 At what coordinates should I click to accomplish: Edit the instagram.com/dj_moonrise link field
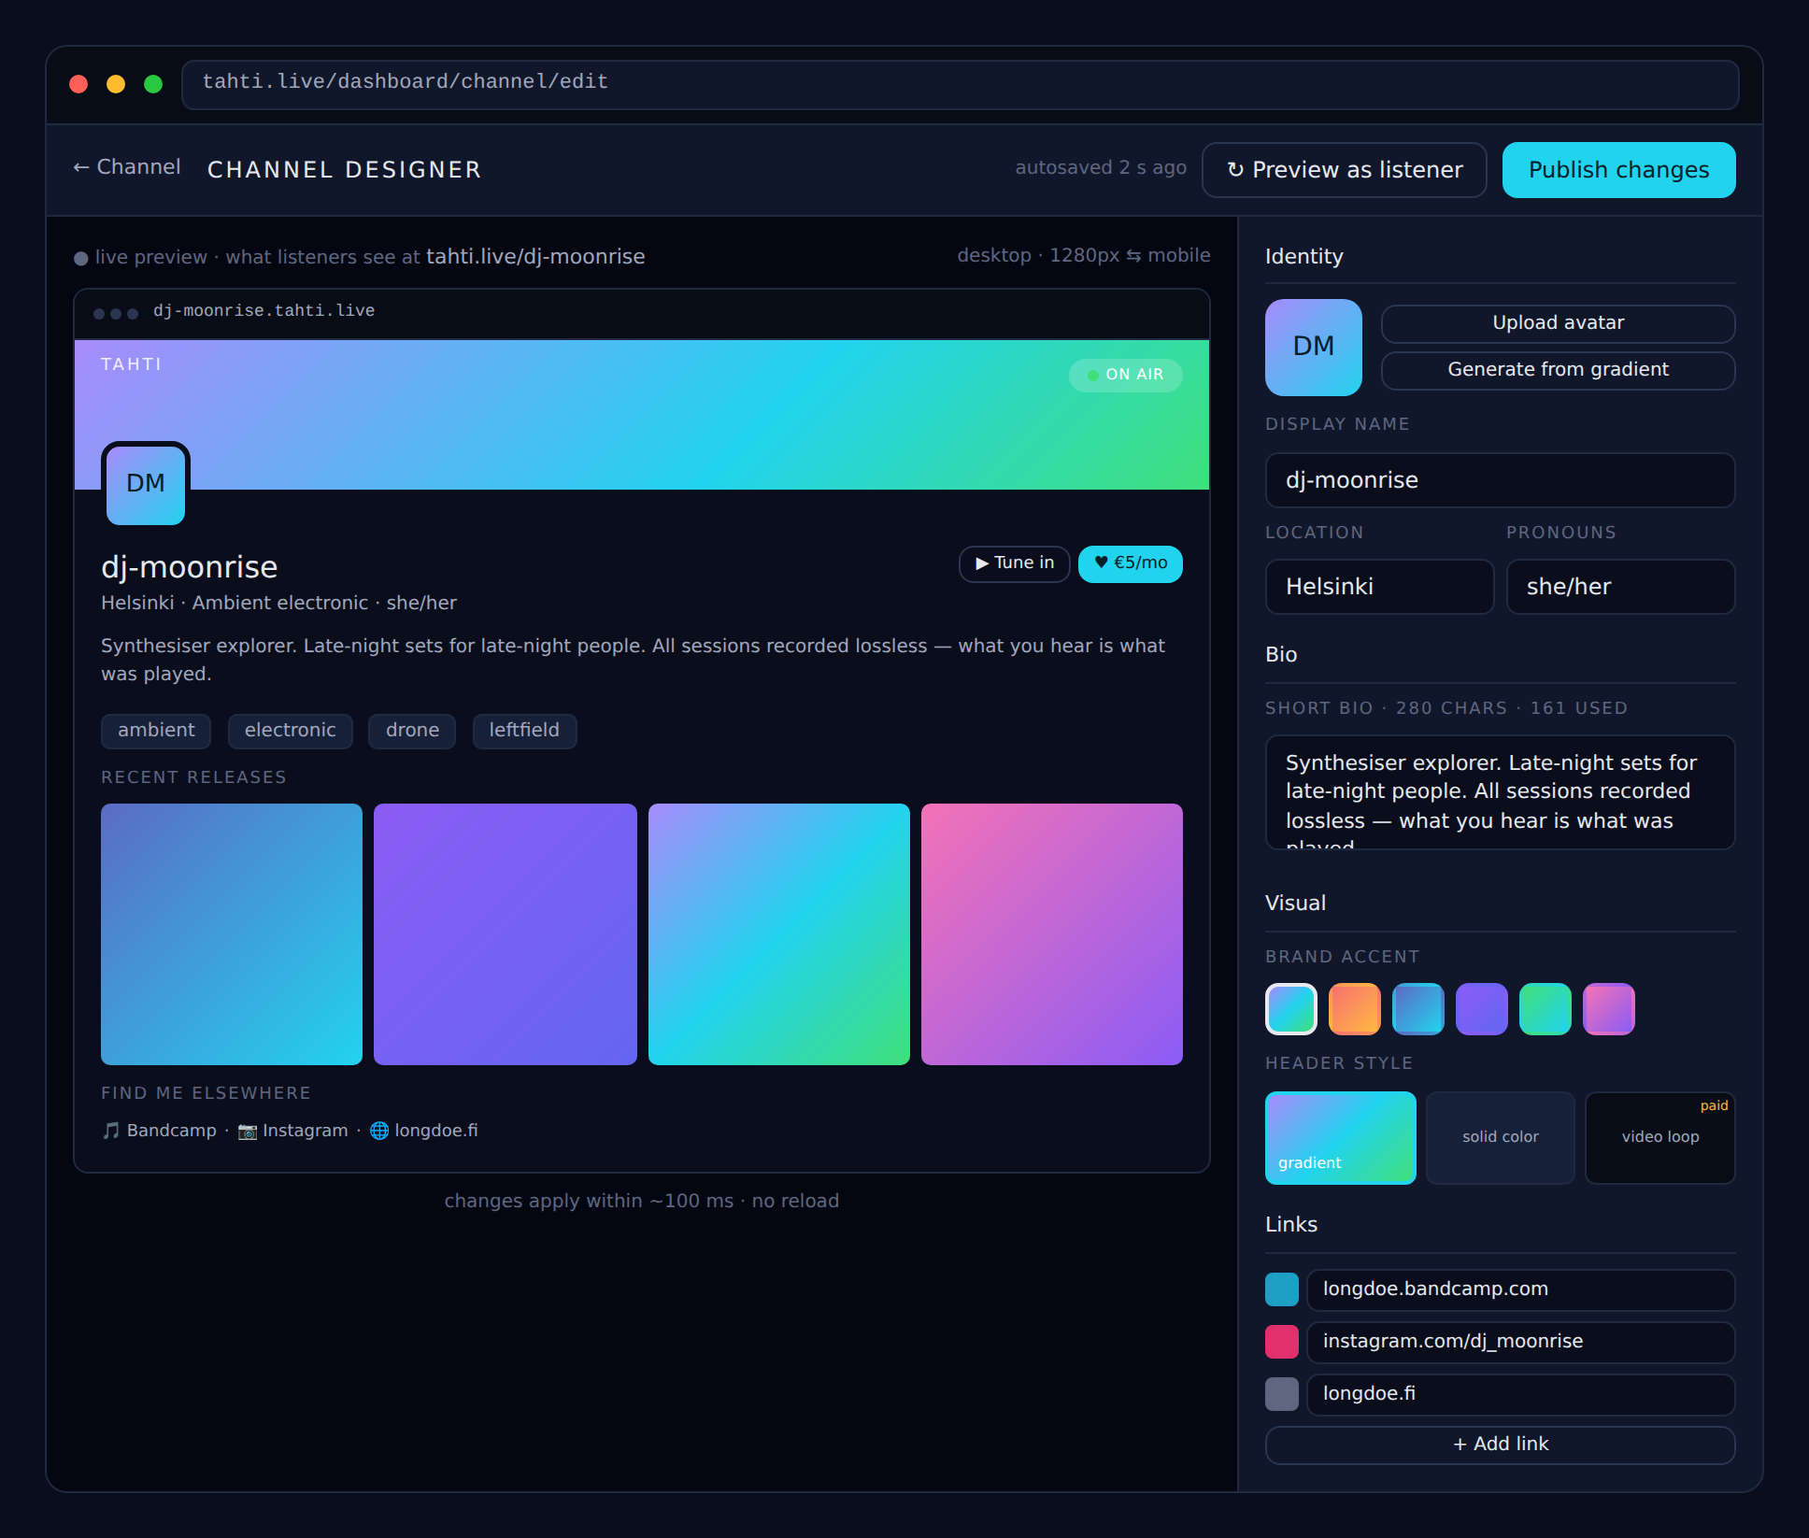pos(1520,1342)
